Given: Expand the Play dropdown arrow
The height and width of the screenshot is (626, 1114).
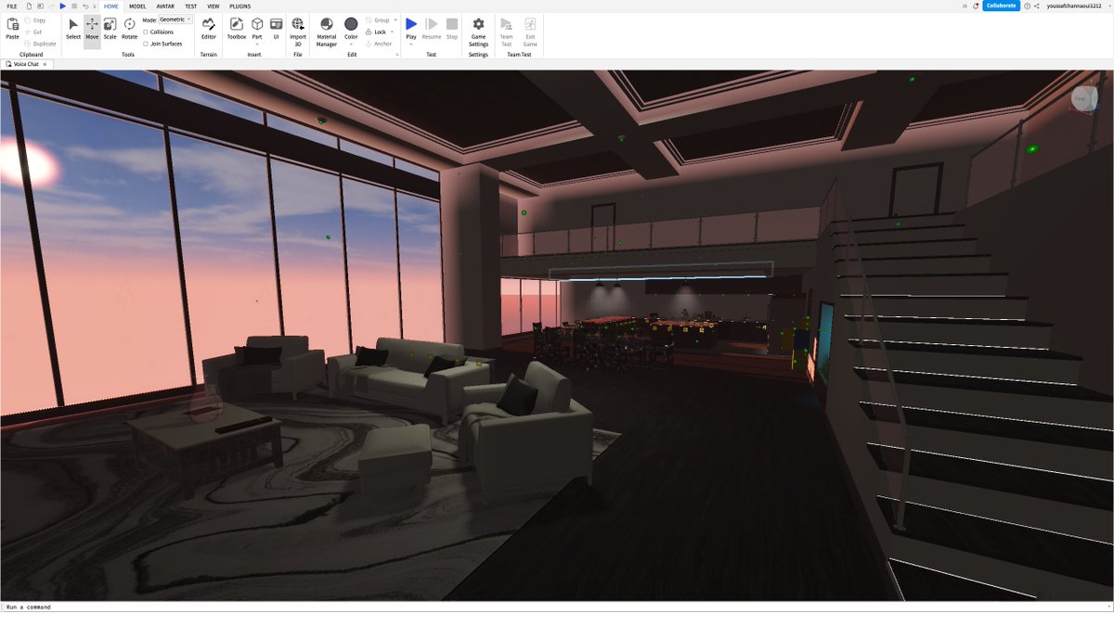Looking at the screenshot, I should point(411,45).
